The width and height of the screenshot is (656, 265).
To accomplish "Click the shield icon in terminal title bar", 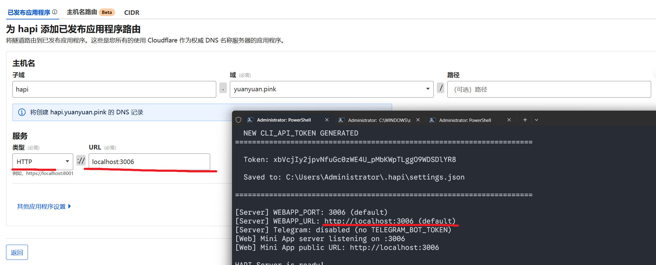I will (x=238, y=120).
